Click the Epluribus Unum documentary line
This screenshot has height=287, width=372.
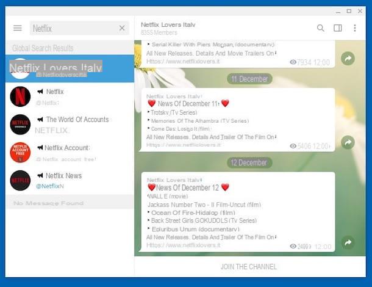(x=193, y=229)
